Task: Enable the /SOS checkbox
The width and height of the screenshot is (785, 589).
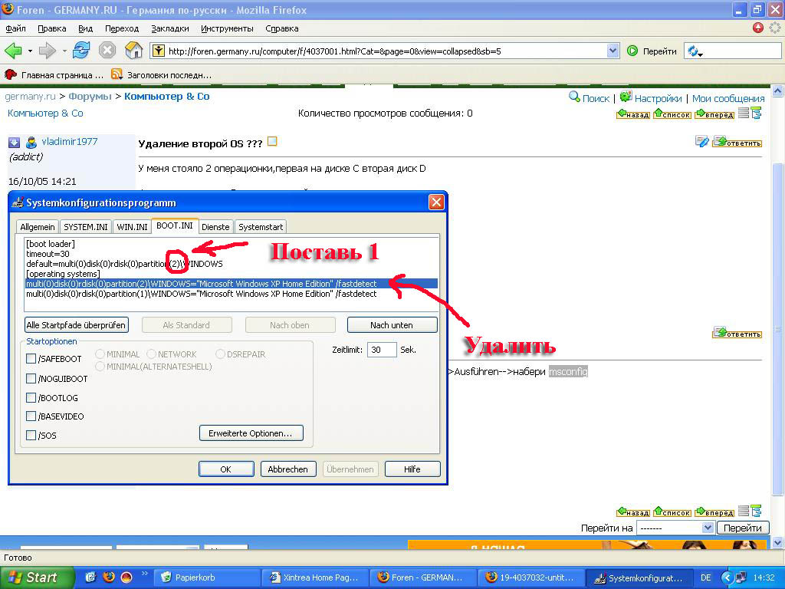Action: [x=31, y=436]
